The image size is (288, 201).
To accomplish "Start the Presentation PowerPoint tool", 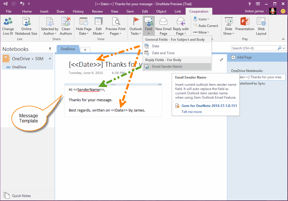I will tap(245, 24).
